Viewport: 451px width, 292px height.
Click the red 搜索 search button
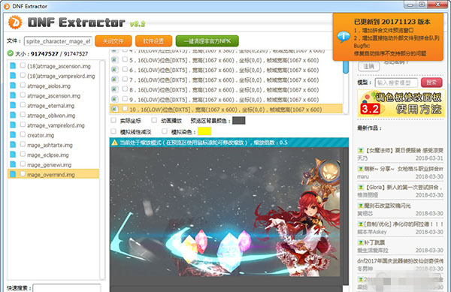431,83
